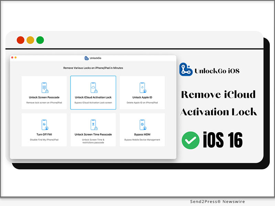Image resolution: width=275 pixels, height=206 pixels.
Task: Click the large red circle in outer frame
Action: [x=21, y=40]
